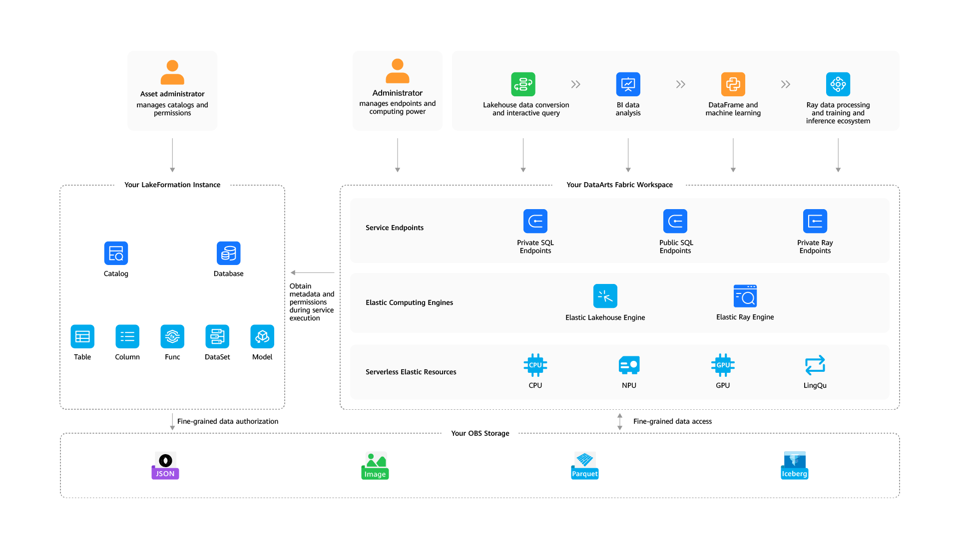Click the Parquet file format icon
959x539 pixels.
point(584,466)
